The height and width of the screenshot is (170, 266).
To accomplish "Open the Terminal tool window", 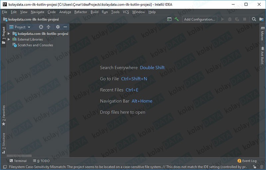I will 18,161.
